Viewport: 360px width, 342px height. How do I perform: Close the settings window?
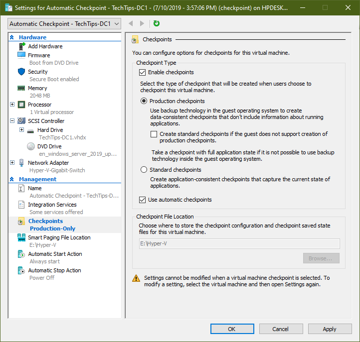coord(348,7)
